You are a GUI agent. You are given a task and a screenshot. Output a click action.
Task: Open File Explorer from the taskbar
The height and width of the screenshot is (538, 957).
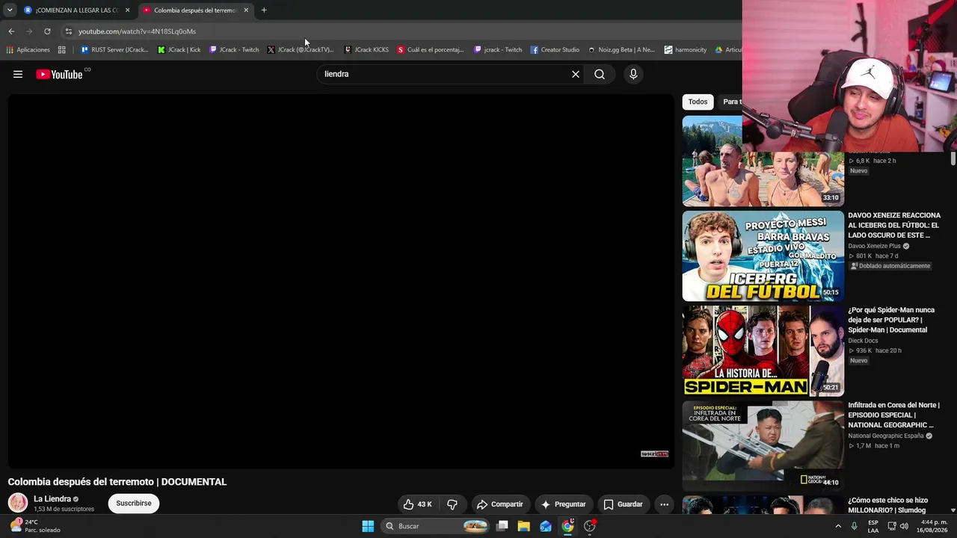click(524, 526)
